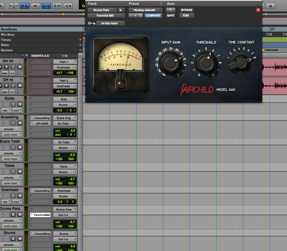The width and height of the screenshot is (287, 251).
Task: Open the no key input dropdown
Action: (x=110, y=23)
